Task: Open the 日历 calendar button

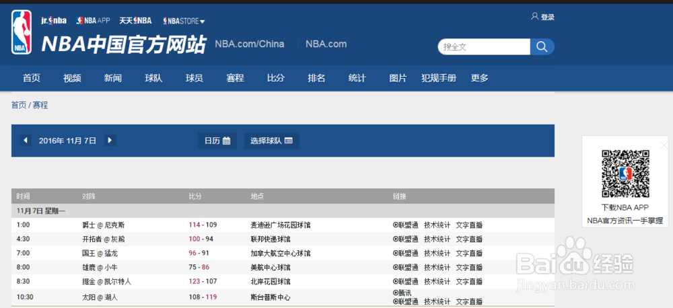Action: point(217,141)
